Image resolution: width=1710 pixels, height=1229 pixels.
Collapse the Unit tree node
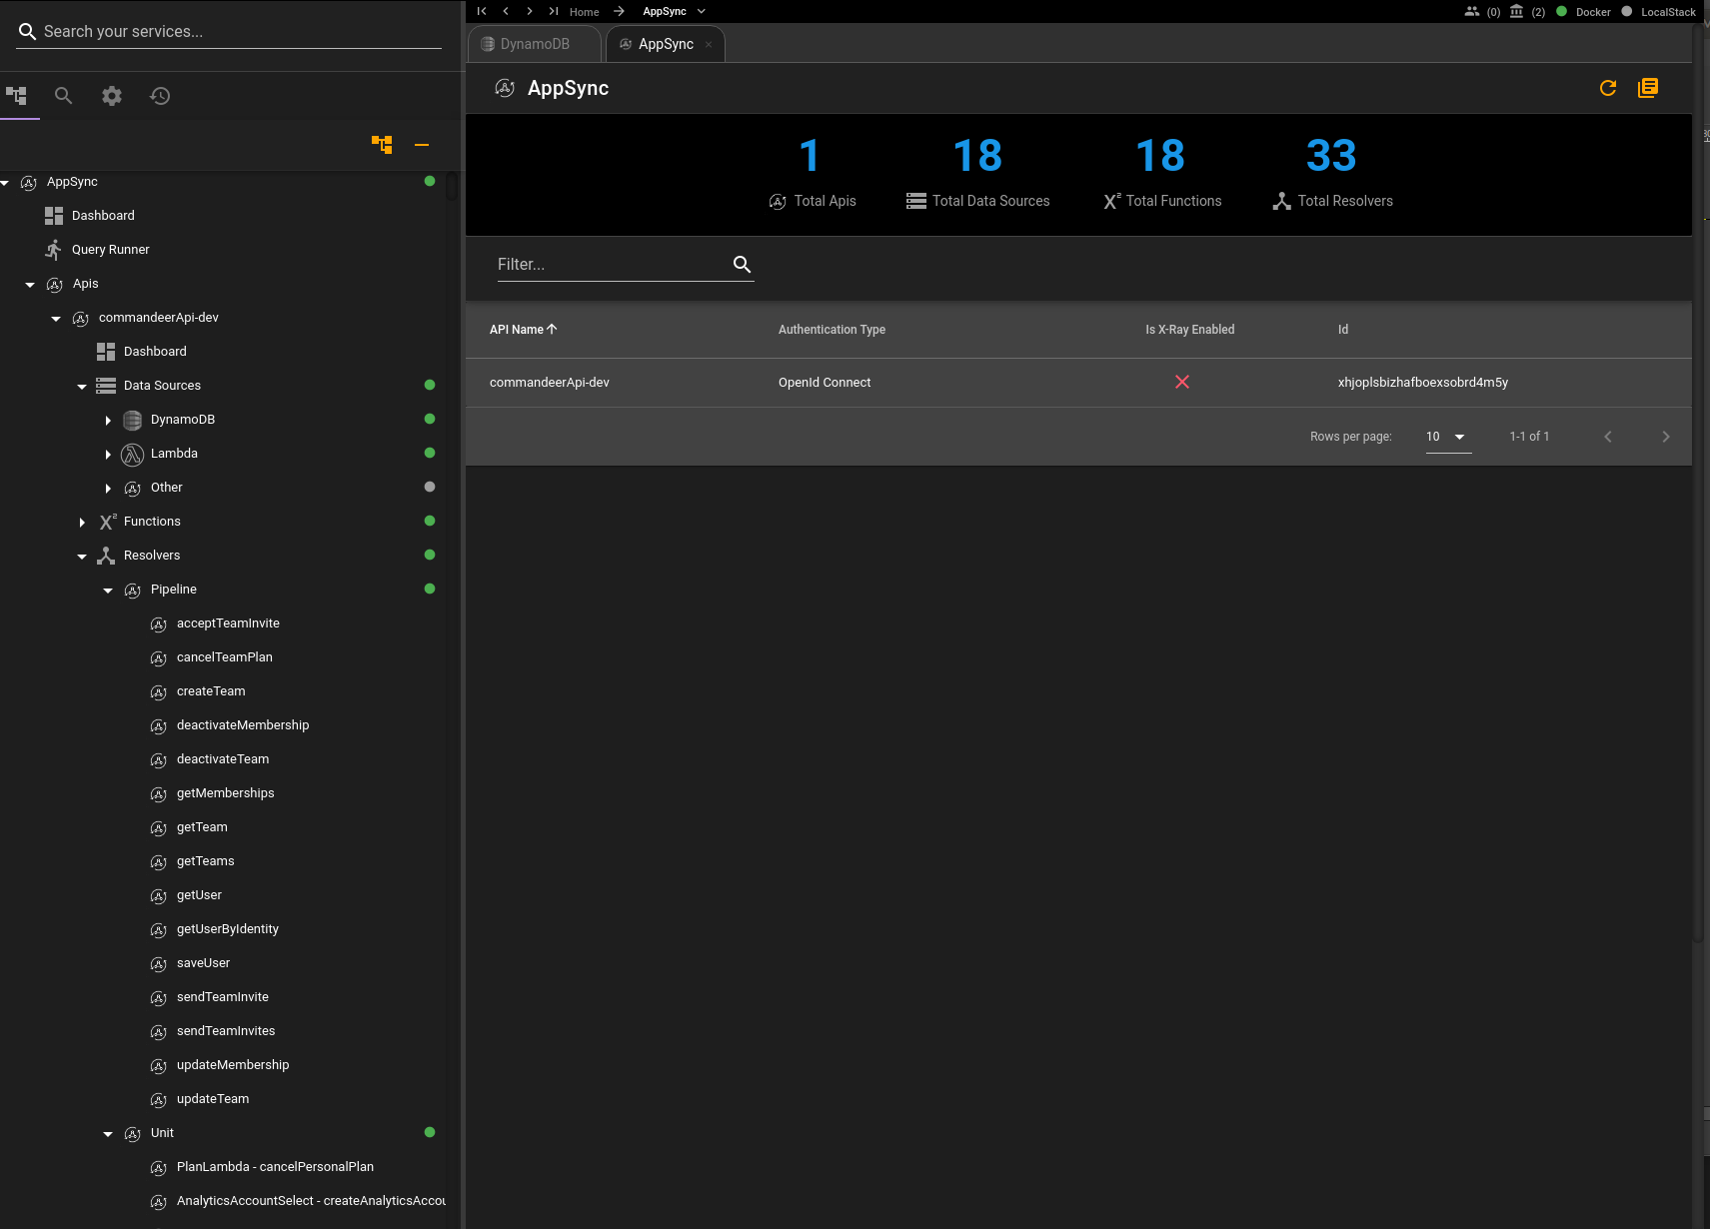pyautogui.click(x=108, y=1134)
